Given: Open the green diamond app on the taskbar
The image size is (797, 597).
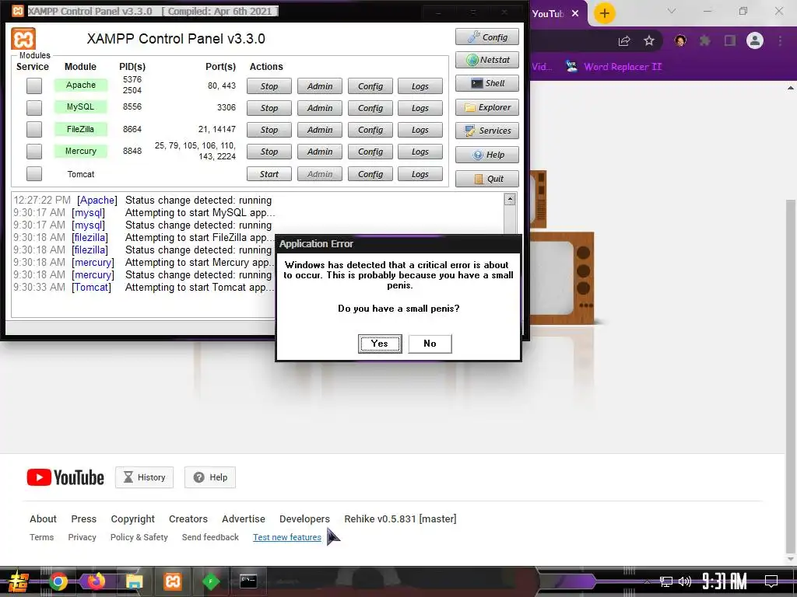Looking at the screenshot, I should pyautogui.click(x=210, y=581).
